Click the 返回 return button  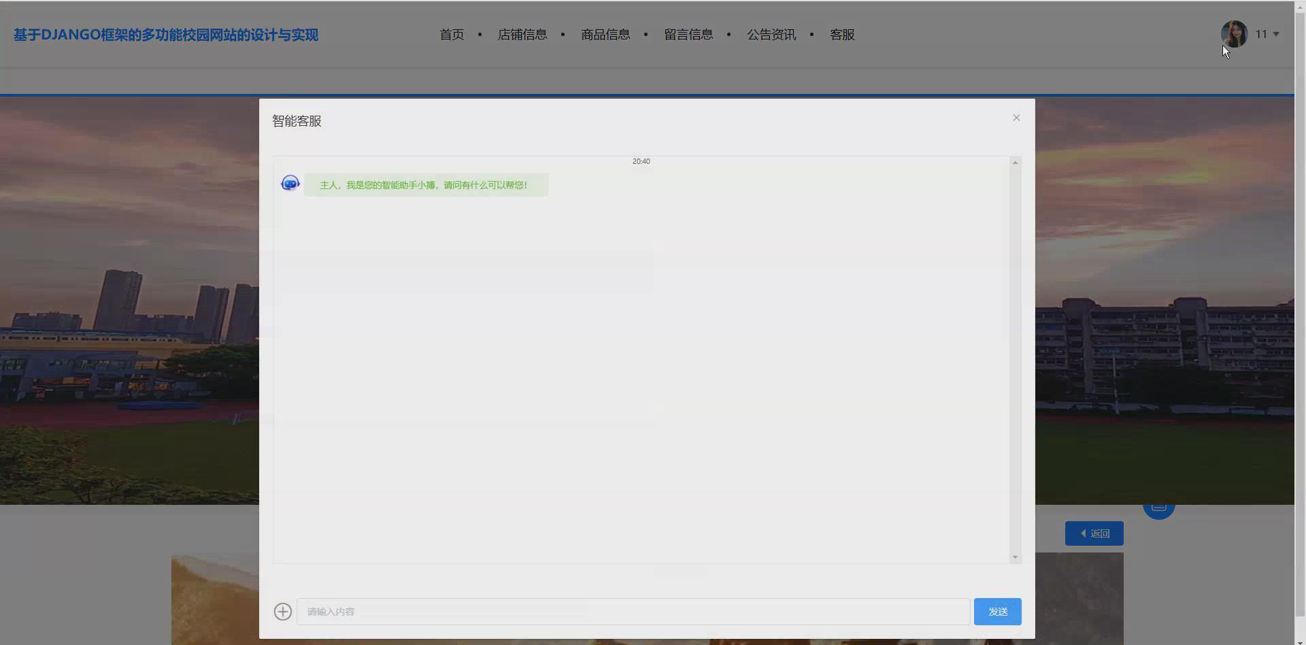point(1094,533)
